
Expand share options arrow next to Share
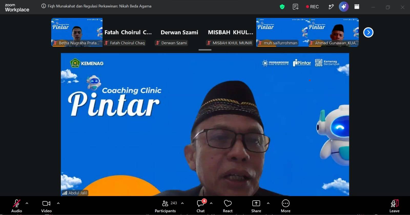pos(268,203)
